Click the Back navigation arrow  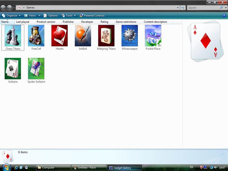point(3,8)
